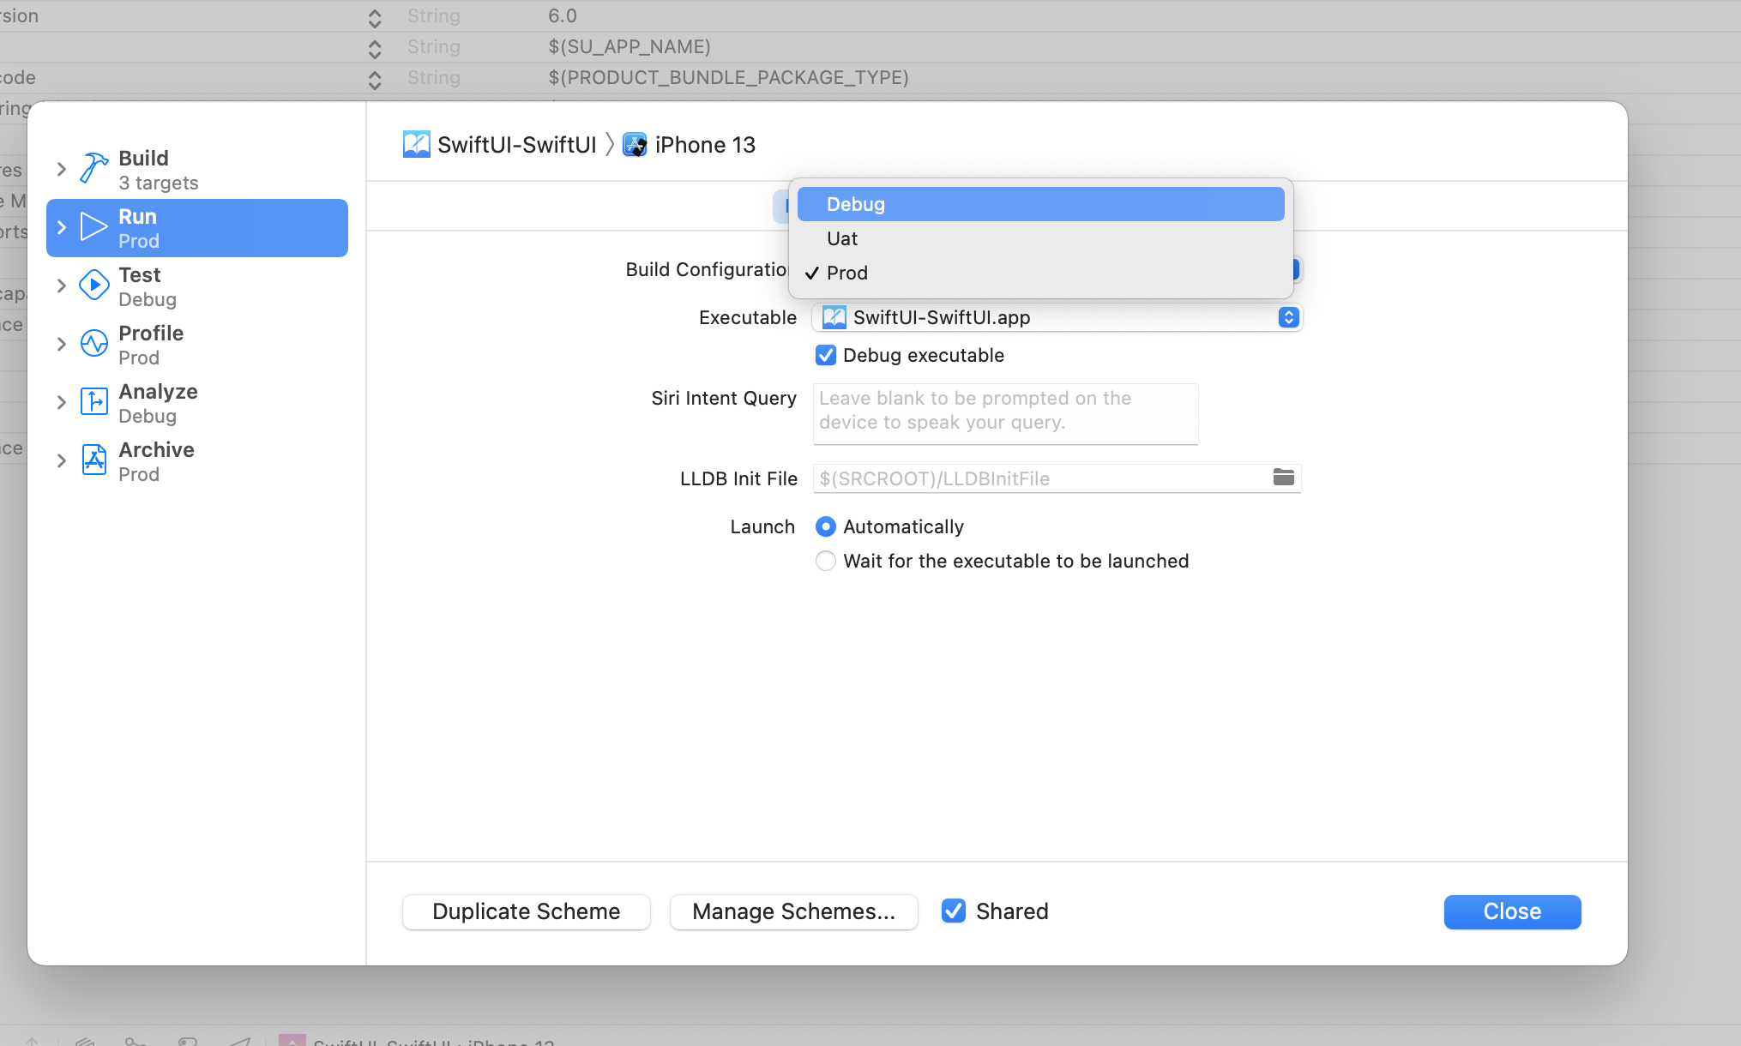Click SwiftUI-SwiftUI scheme name in breadcrumb

(x=516, y=145)
